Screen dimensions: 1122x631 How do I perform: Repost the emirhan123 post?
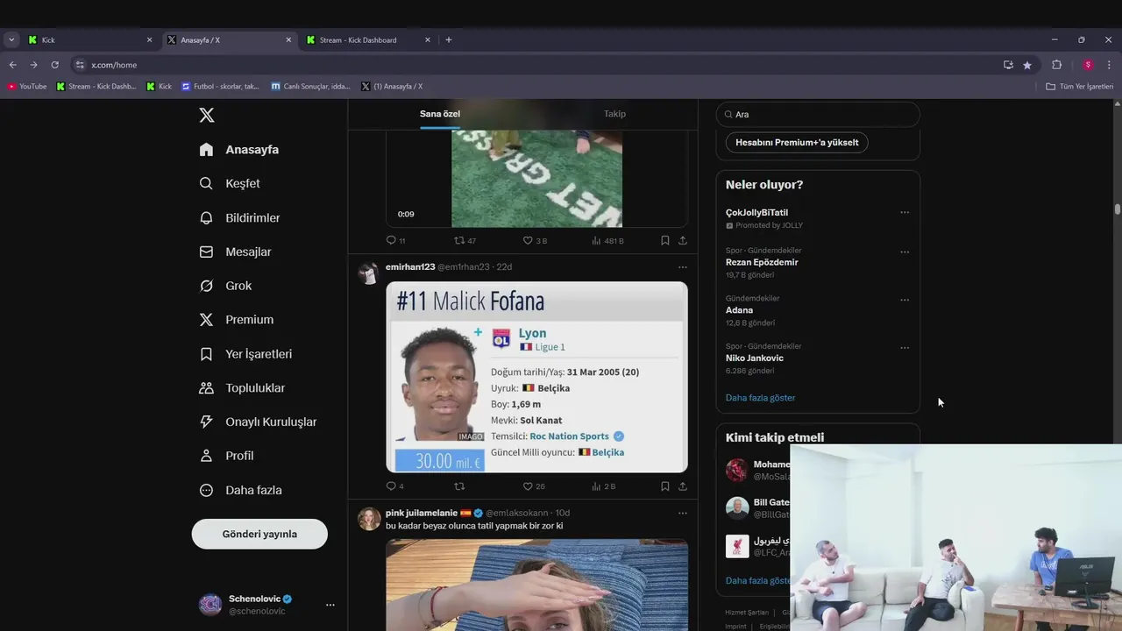click(459, 486)
